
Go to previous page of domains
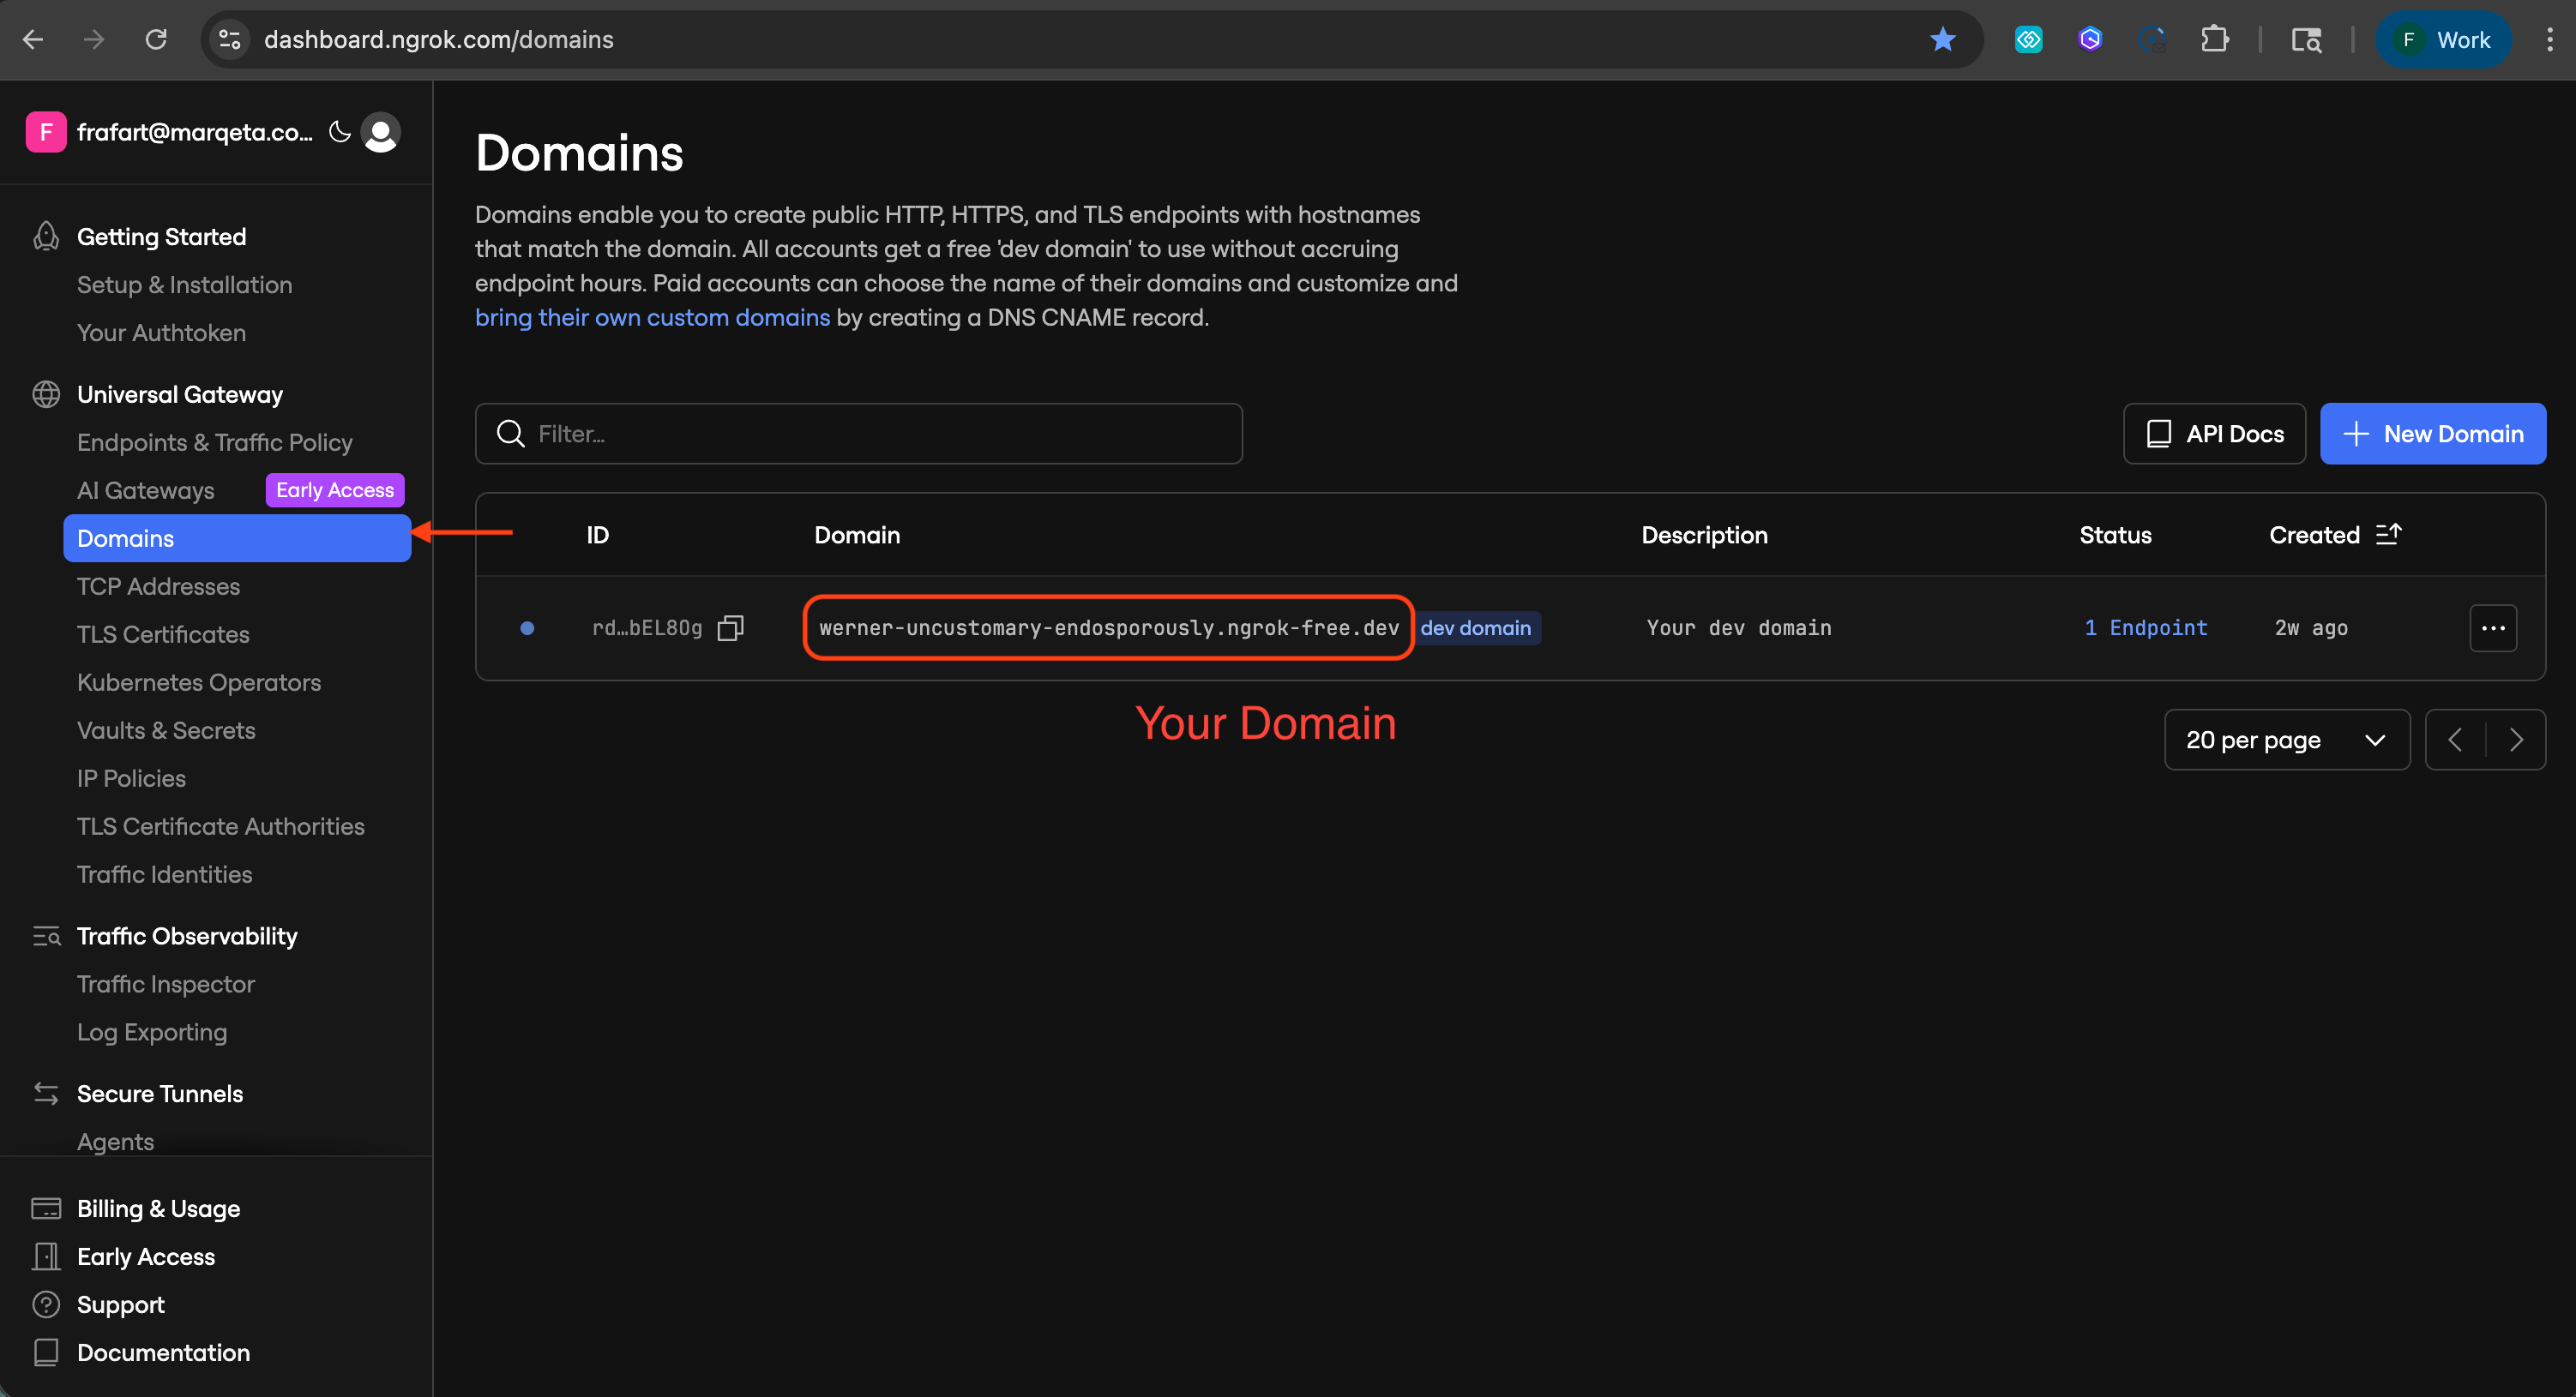click(x=2455, y=740)
